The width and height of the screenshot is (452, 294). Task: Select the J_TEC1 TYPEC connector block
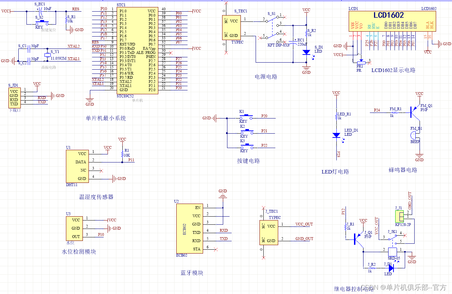tap(269, 233)
